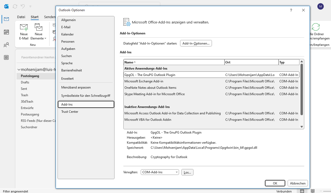Select the Barrierefreiheit options category
Image resolution: width=331 pixels, height=193 pixels.
click(86, 70)
